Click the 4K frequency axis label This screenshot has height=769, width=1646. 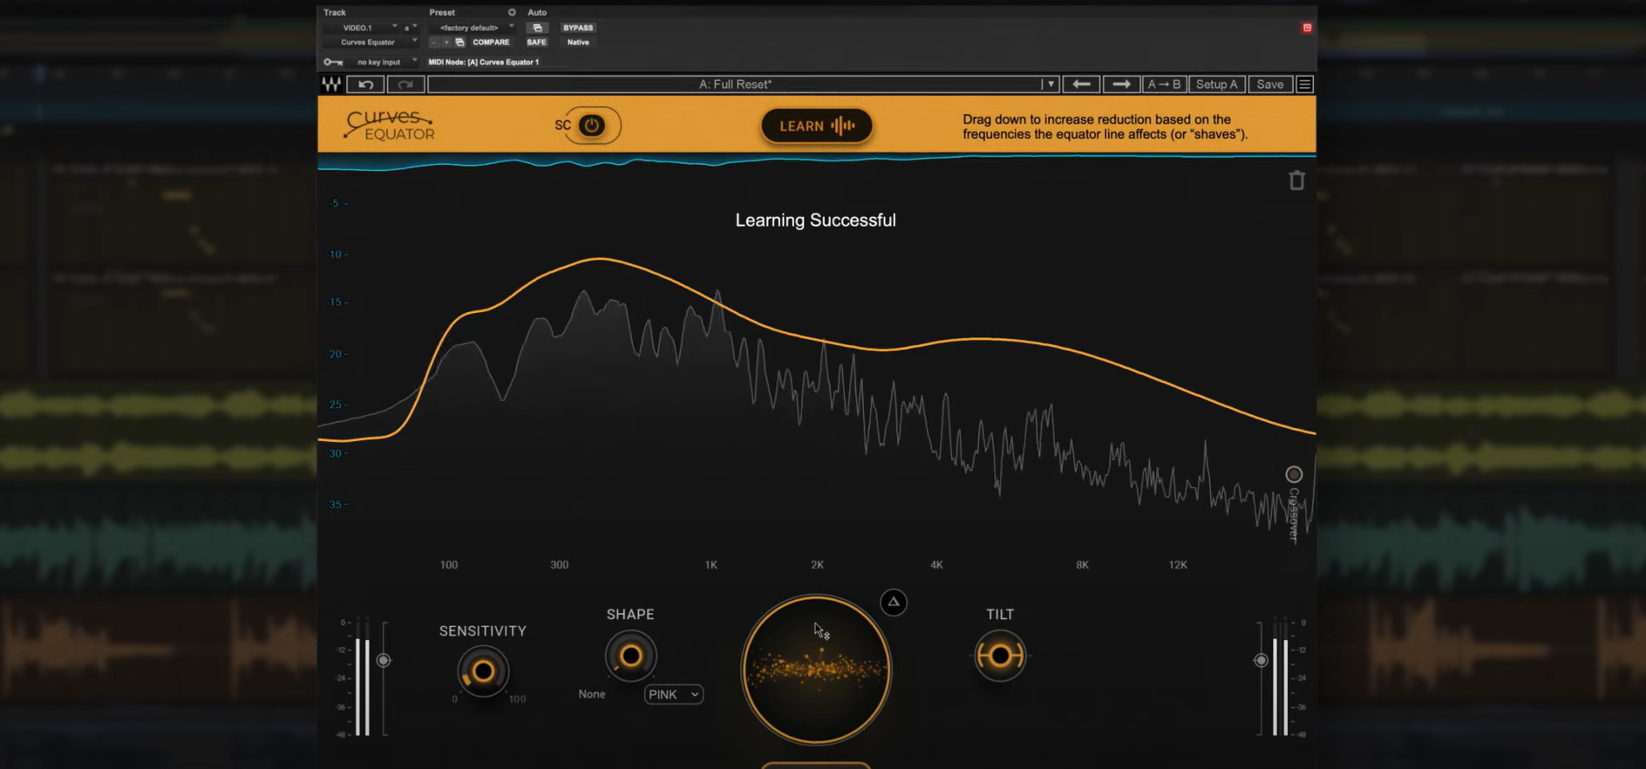(x=936, y=565)
